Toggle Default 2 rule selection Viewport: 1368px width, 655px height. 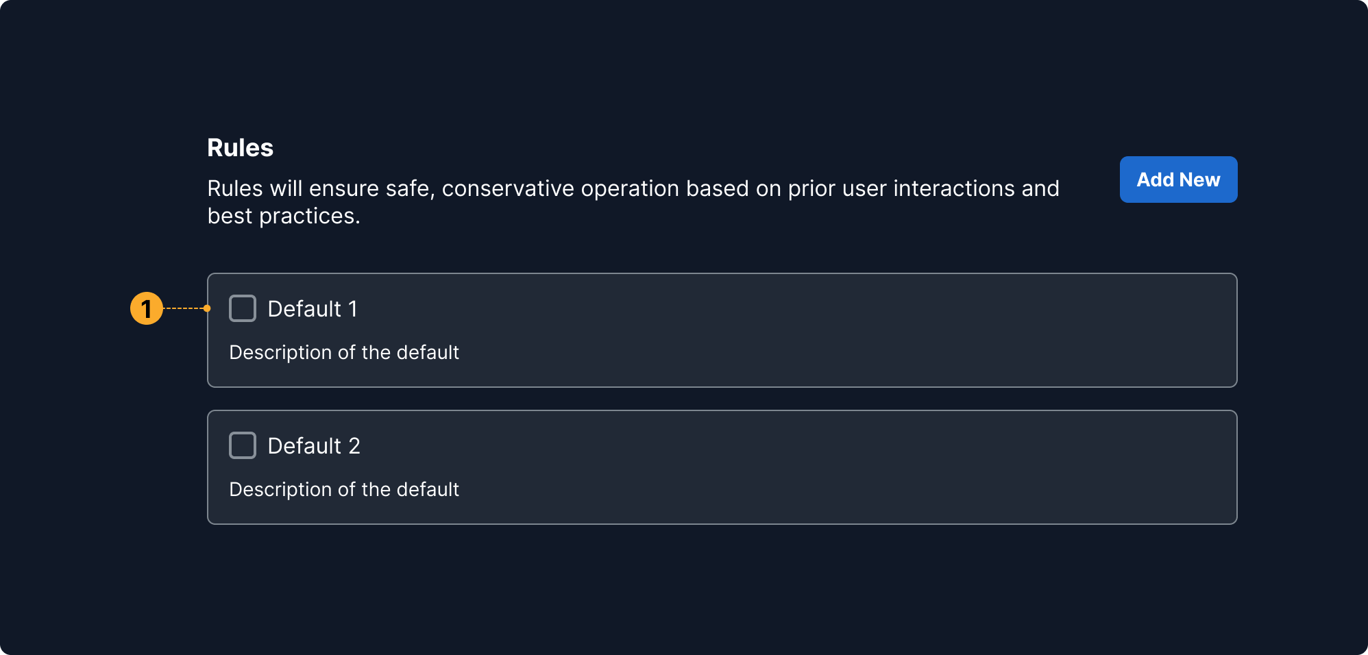[x=243, y=445]
